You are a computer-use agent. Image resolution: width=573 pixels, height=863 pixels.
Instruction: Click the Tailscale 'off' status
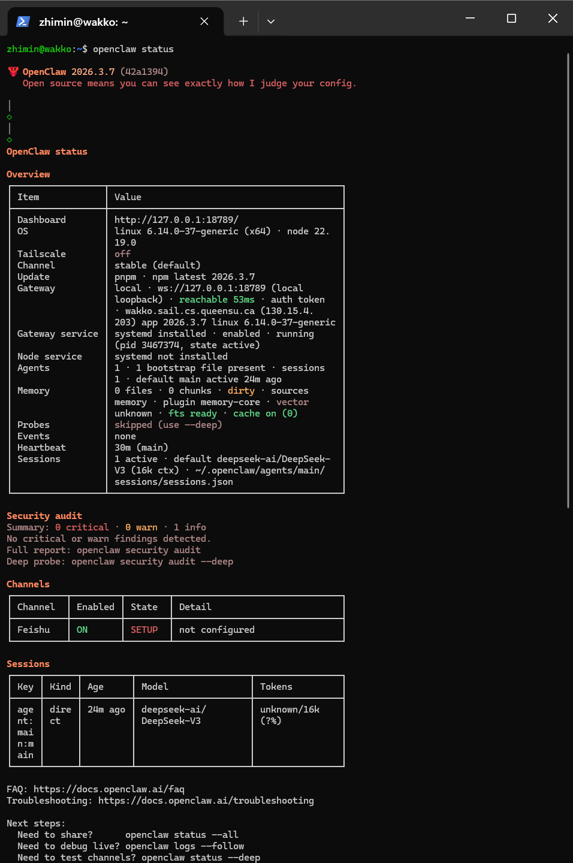point(122,254)
